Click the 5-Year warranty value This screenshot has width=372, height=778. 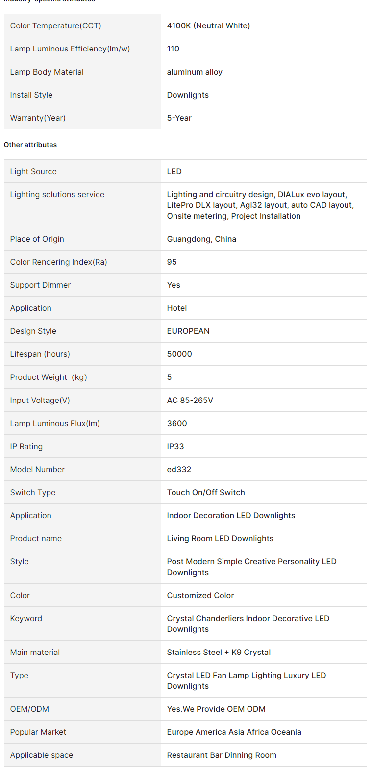[x=179, y=118]
